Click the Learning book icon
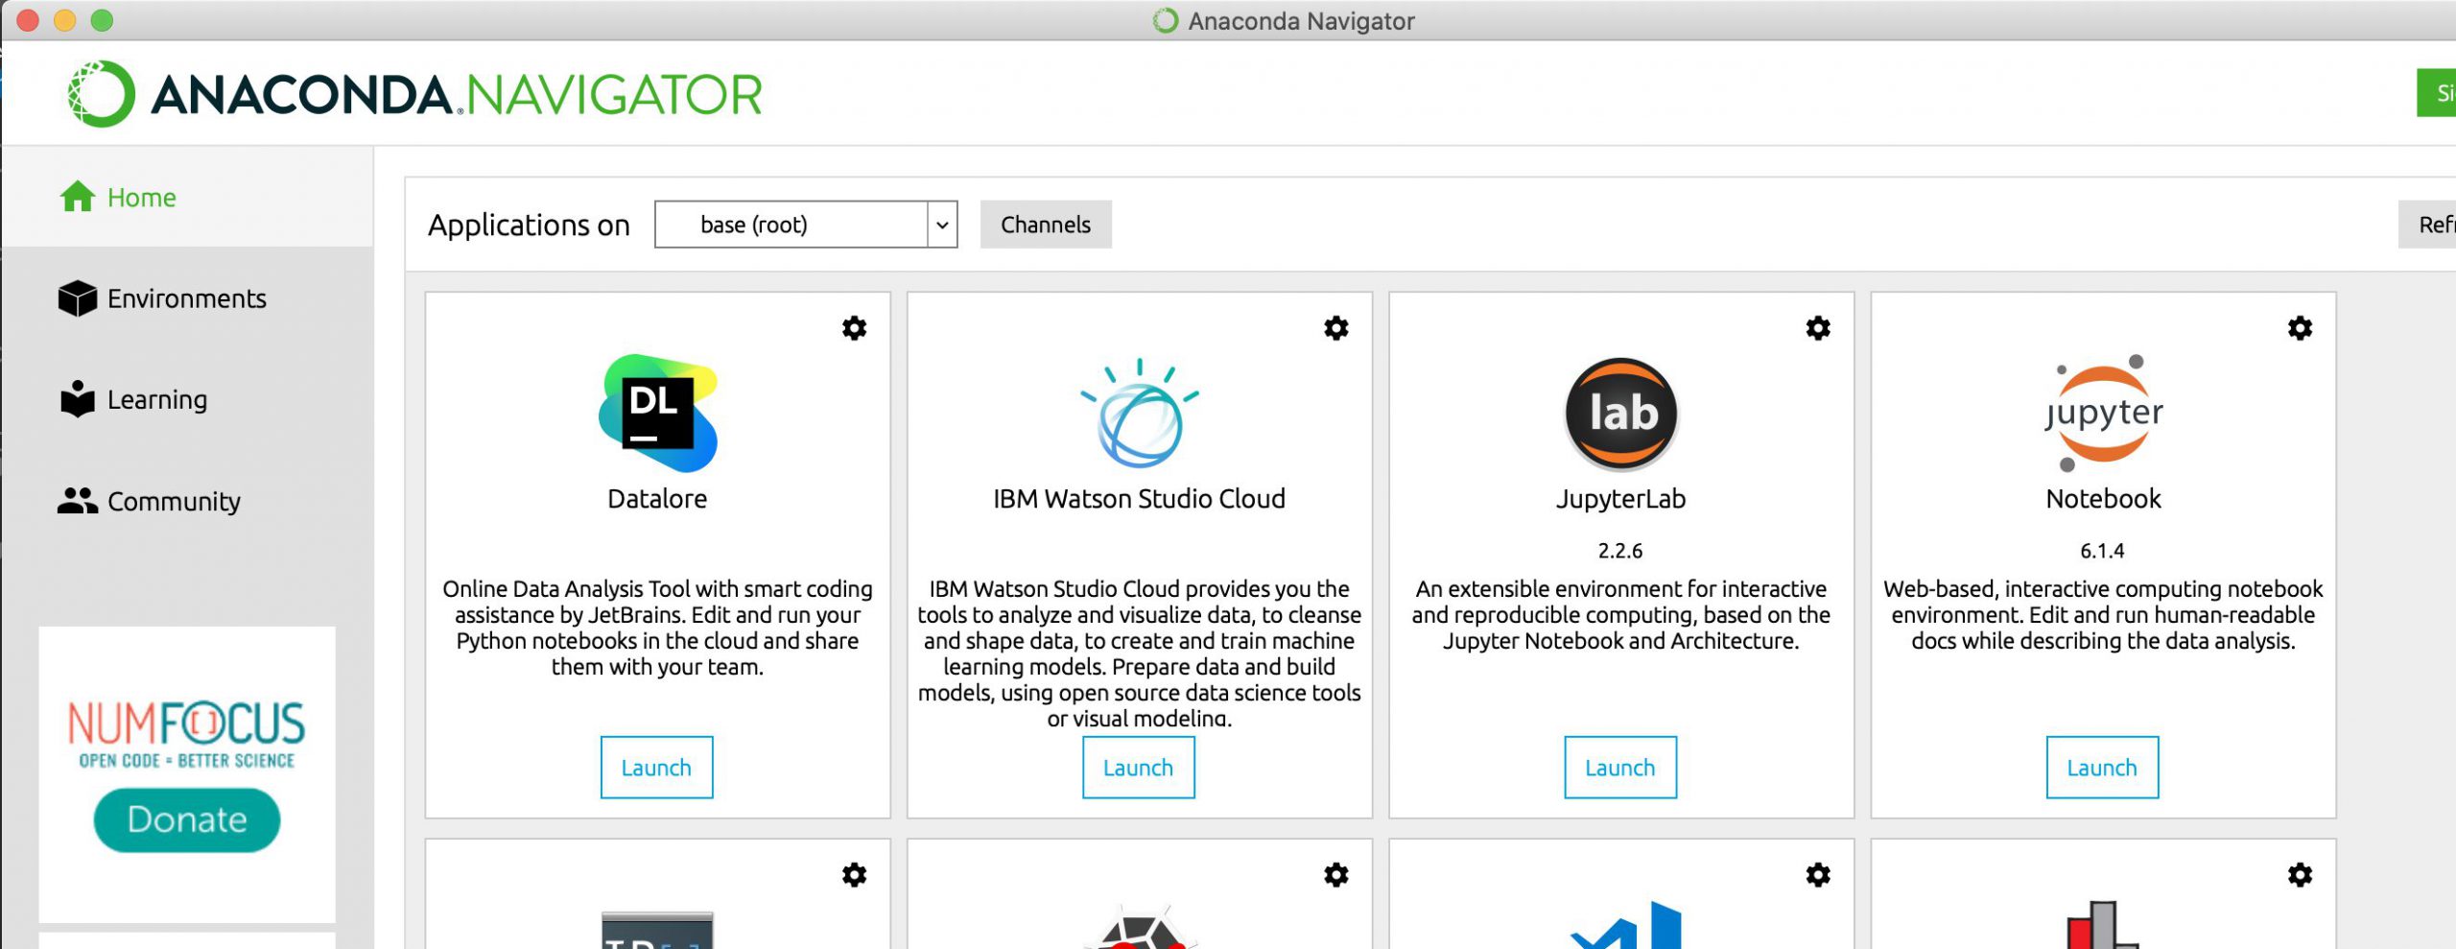This screenshot has height=949, width=2456. 78,399
